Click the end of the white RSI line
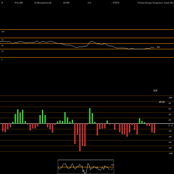Screen dimensions: 174x174 pos(154,48)
